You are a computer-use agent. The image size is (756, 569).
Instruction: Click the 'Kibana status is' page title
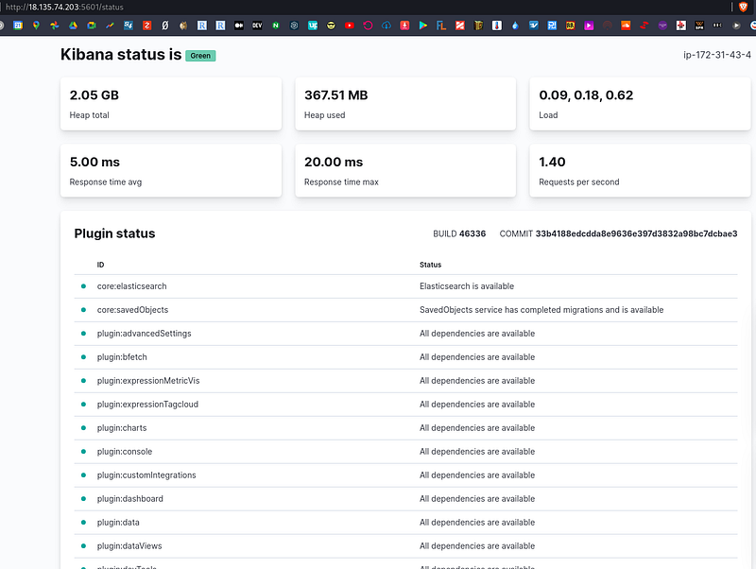tap(121, 55)
